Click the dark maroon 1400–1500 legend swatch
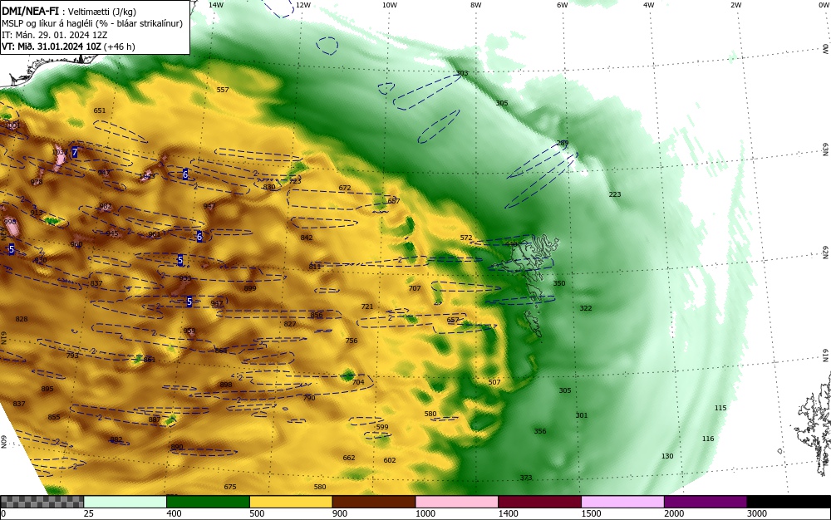Screen dimensions: 831x520 [x=539, y=502]
